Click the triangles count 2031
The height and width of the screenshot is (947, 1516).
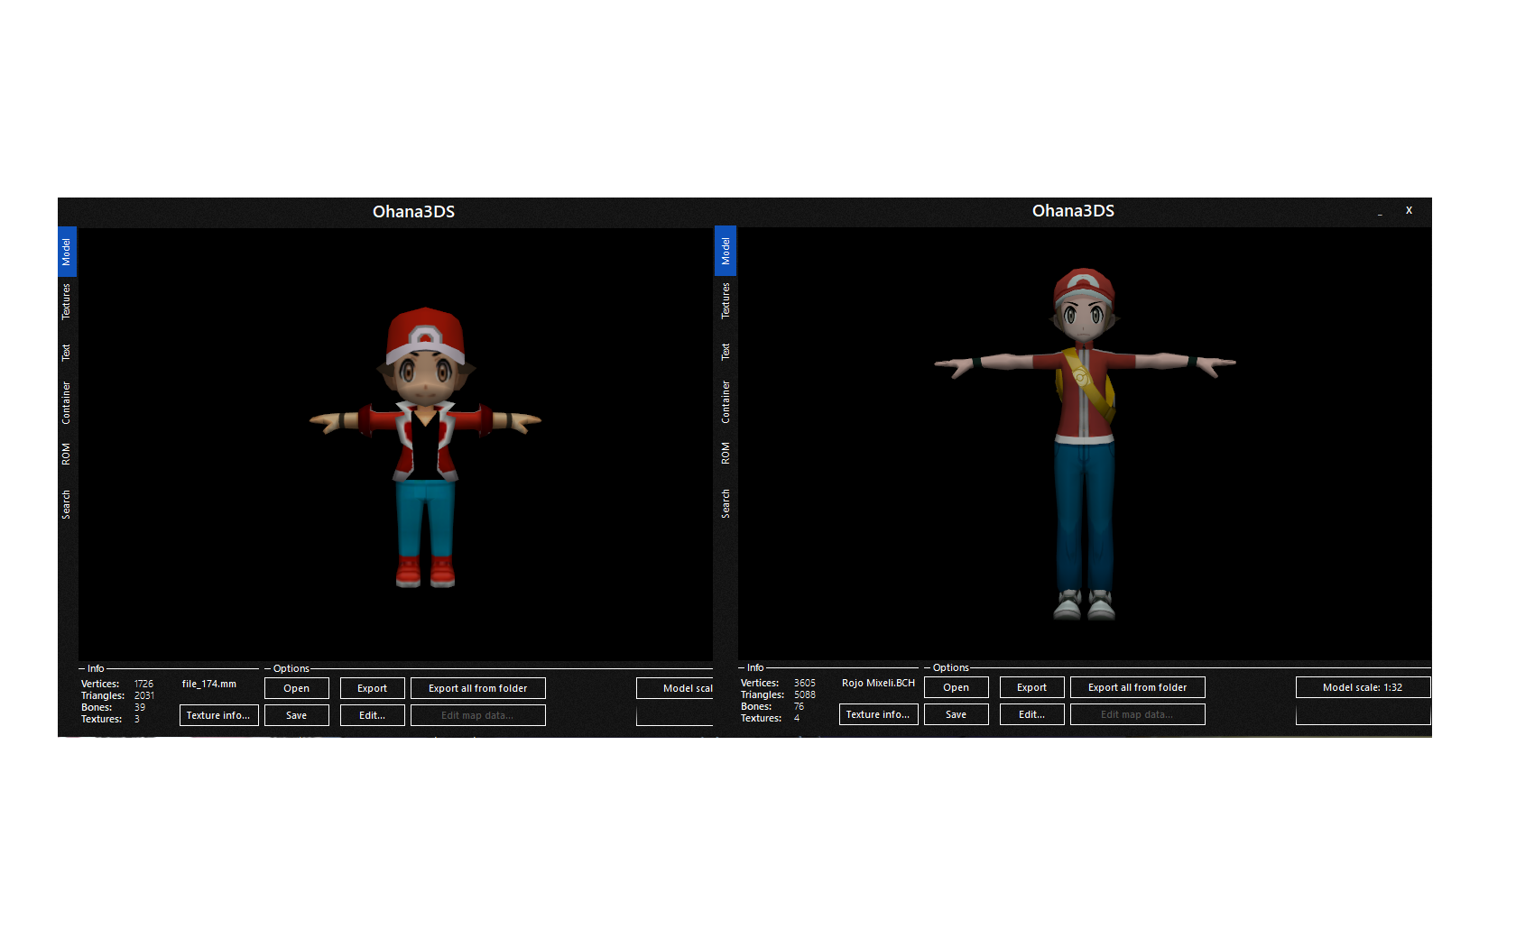(x=144, y=695)
